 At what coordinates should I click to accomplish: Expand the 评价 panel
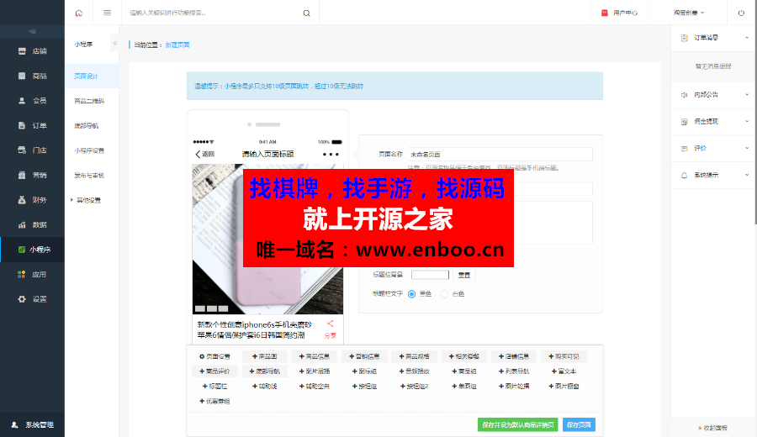click(x=712, y=149)
